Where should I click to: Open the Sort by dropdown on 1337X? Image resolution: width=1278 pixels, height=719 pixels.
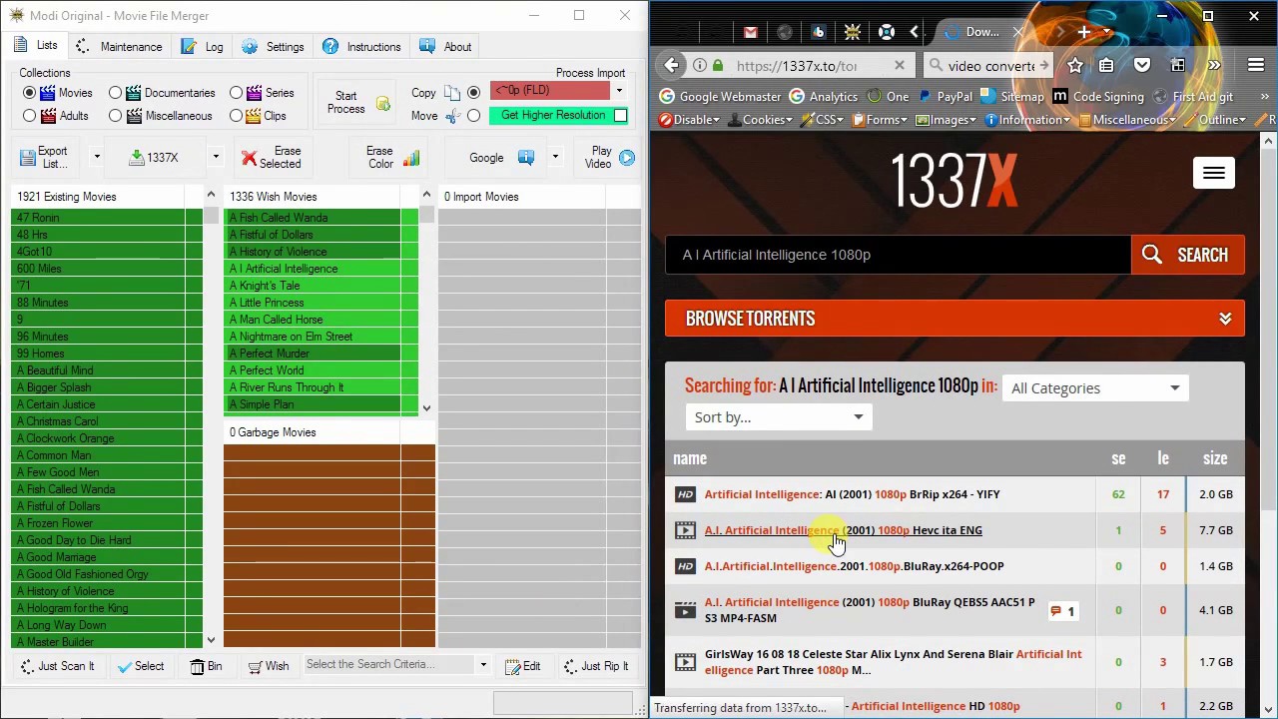(x=779, y=417)
